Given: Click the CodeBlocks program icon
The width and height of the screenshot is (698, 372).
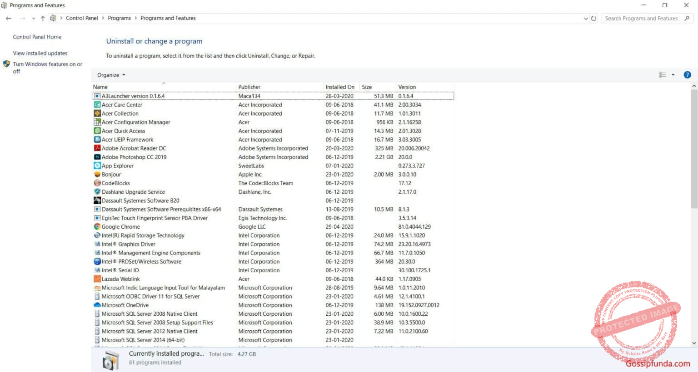Looking at the screenshot, I should point(97,183).
